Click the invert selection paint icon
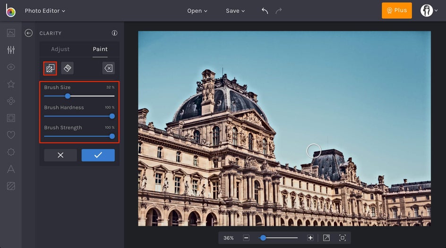446x248 pixels. tap(50, 68)
